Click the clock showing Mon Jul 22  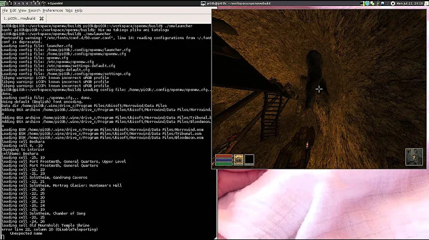click(x=409, y=4)
